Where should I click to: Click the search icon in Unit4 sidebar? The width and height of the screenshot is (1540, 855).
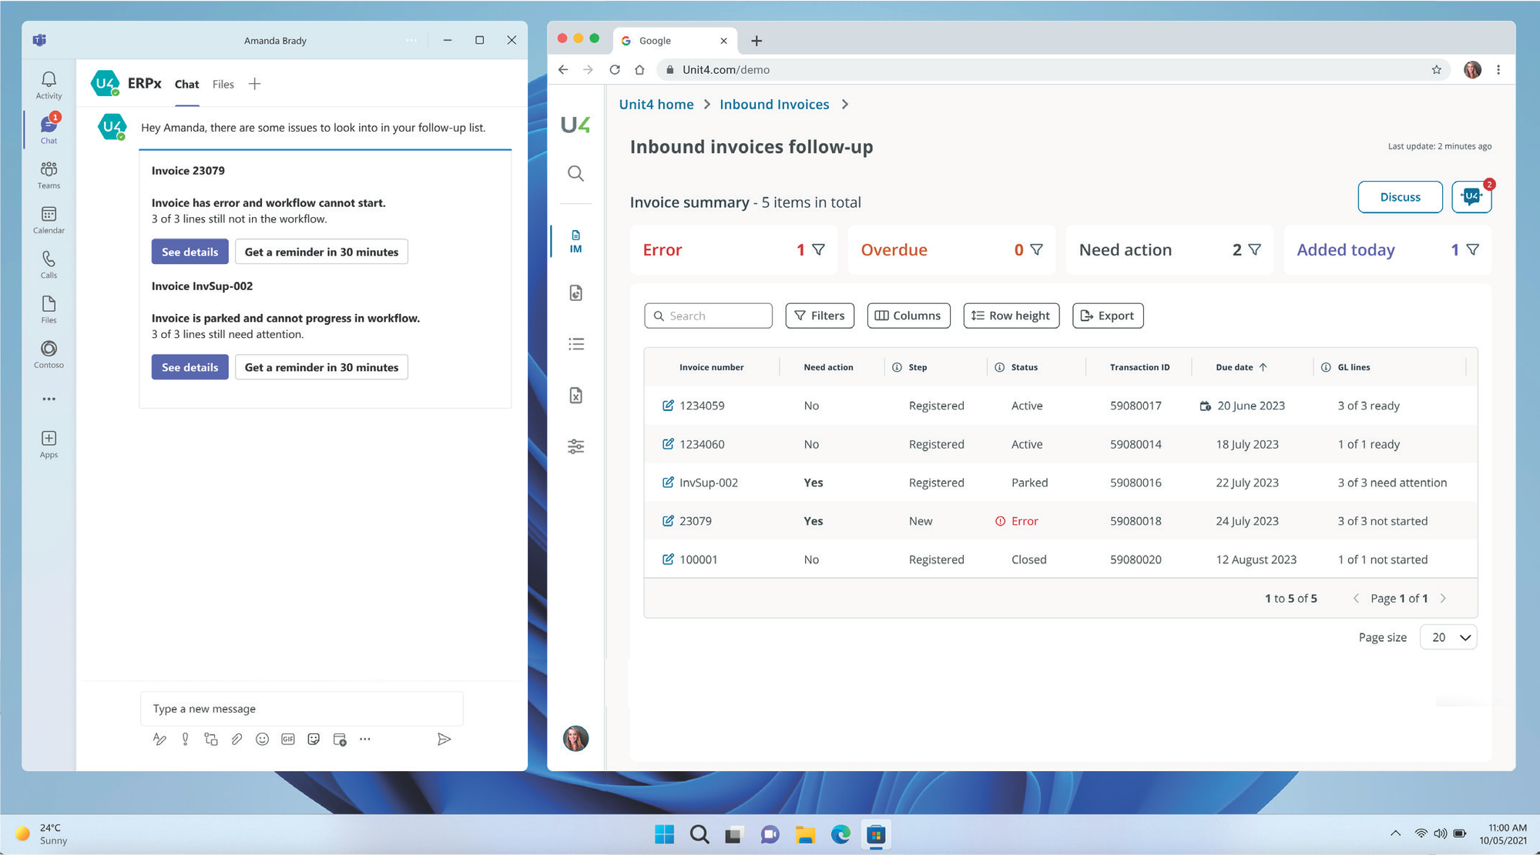(x=575, y=173)
